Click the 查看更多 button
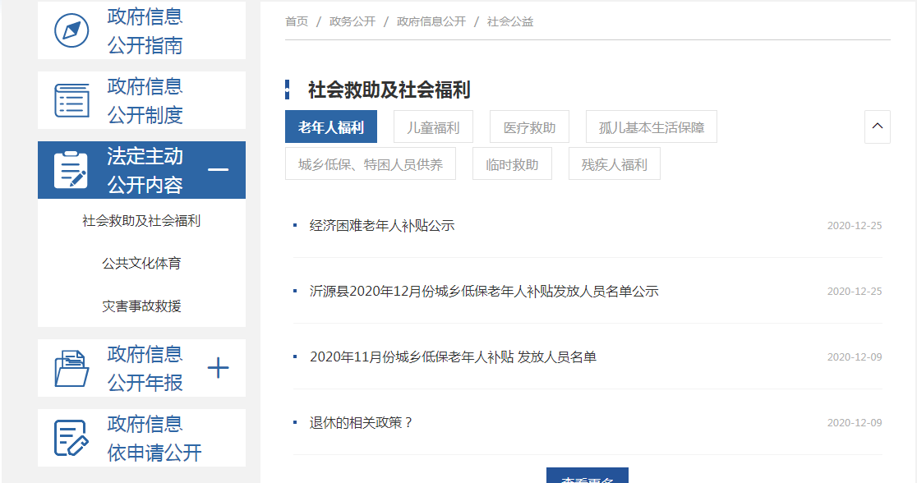917x483 pixels. pos(587,477)
